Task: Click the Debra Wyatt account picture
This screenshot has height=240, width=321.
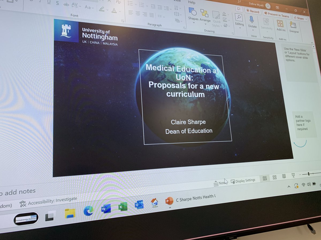Action: [x=268, y=6]
